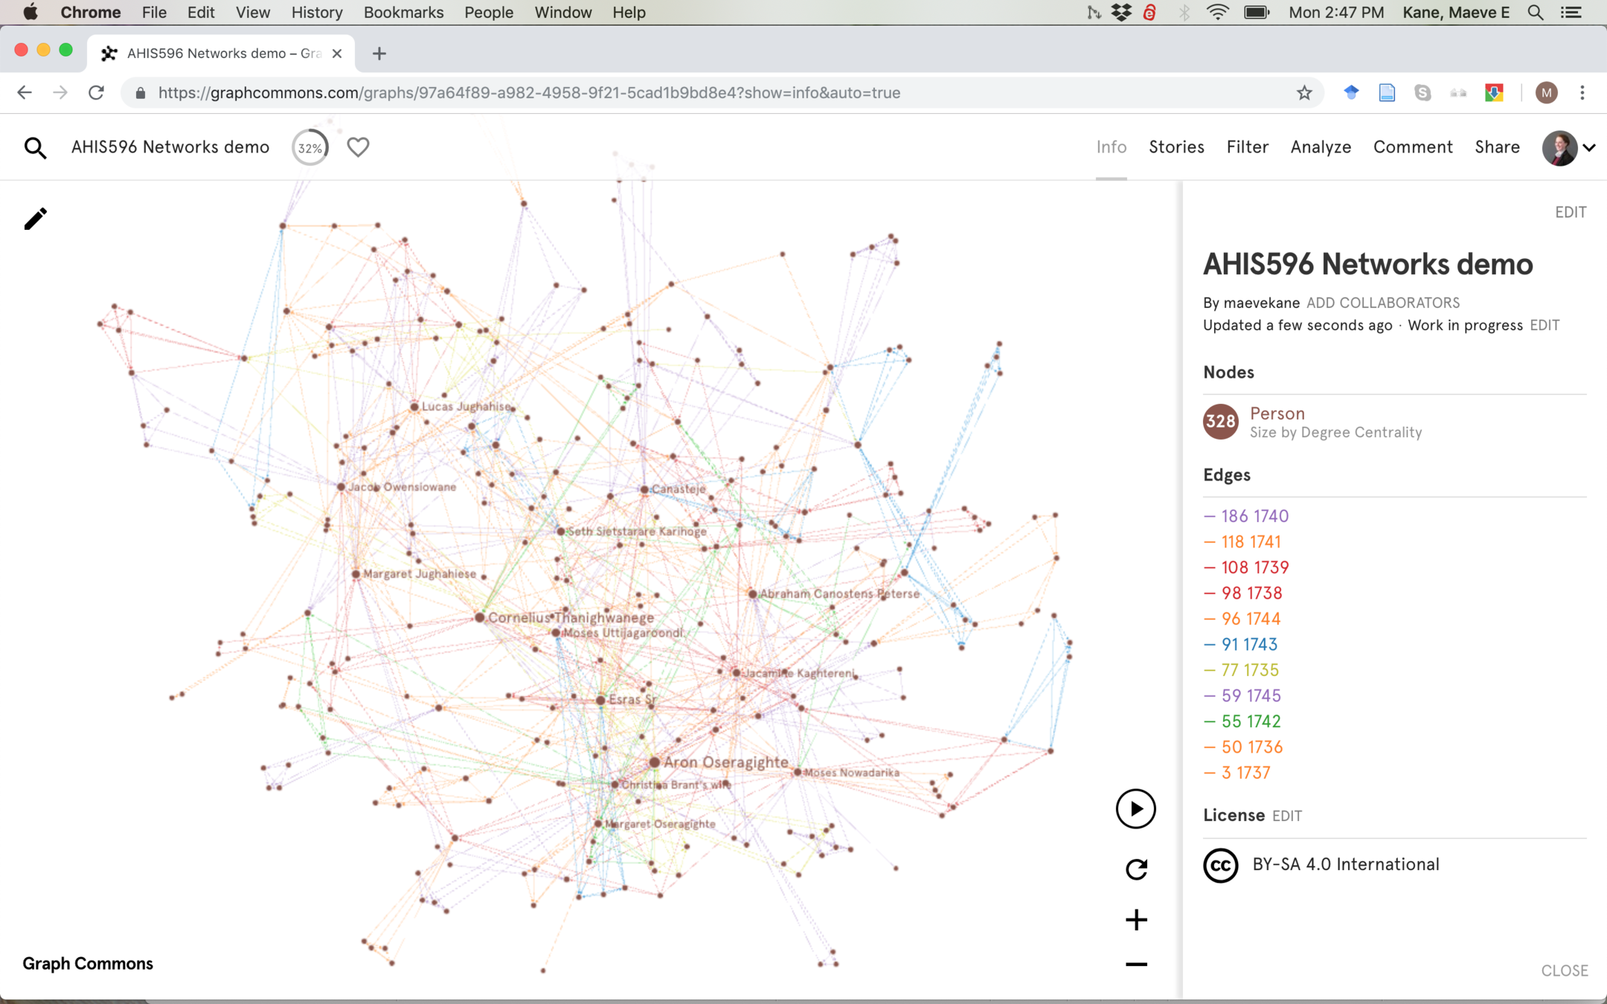Click the reset graph layout icon

click(x=1136, y=869)
